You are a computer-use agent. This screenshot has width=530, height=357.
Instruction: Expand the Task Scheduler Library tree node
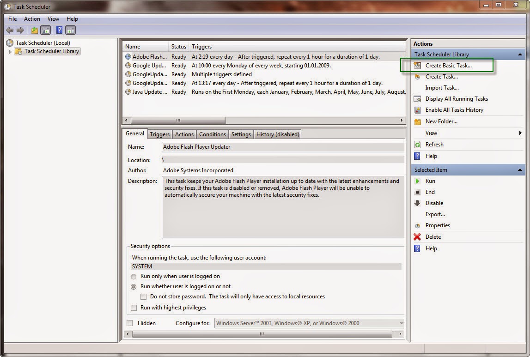[10, 52]
